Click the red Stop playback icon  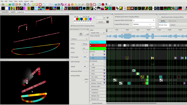coord(40,4)
